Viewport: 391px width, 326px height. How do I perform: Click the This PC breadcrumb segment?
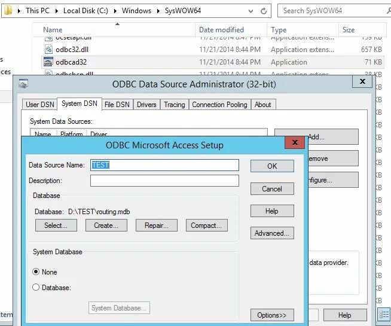coord(38,11)
